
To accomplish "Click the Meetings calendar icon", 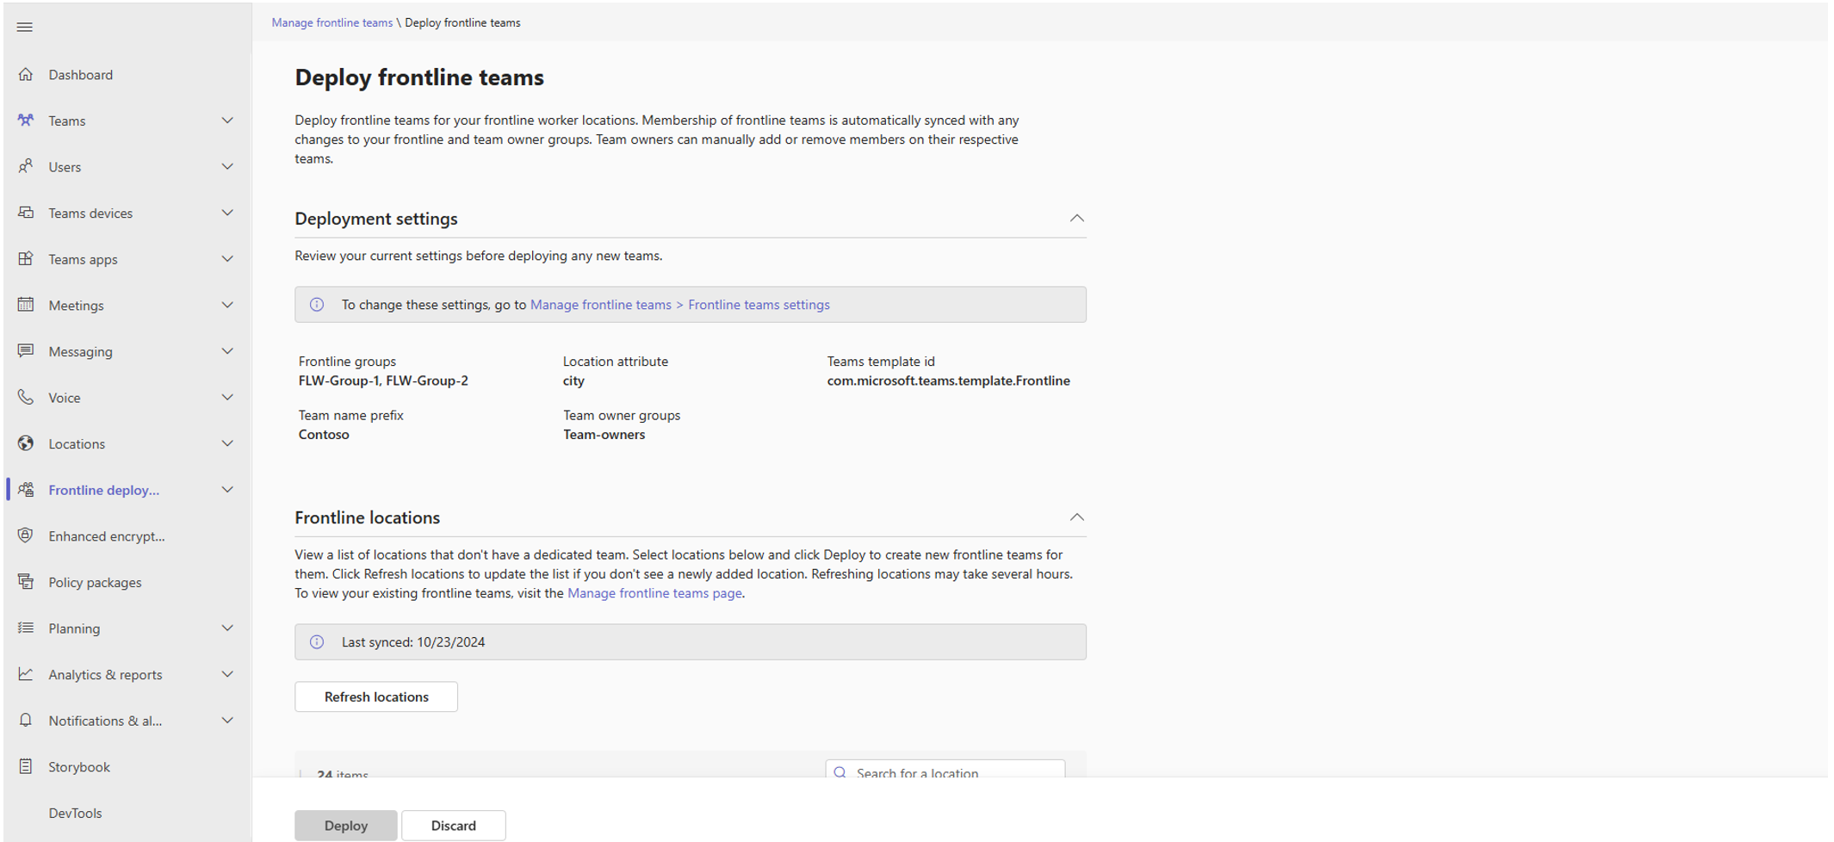I will [x=26, y=305].
